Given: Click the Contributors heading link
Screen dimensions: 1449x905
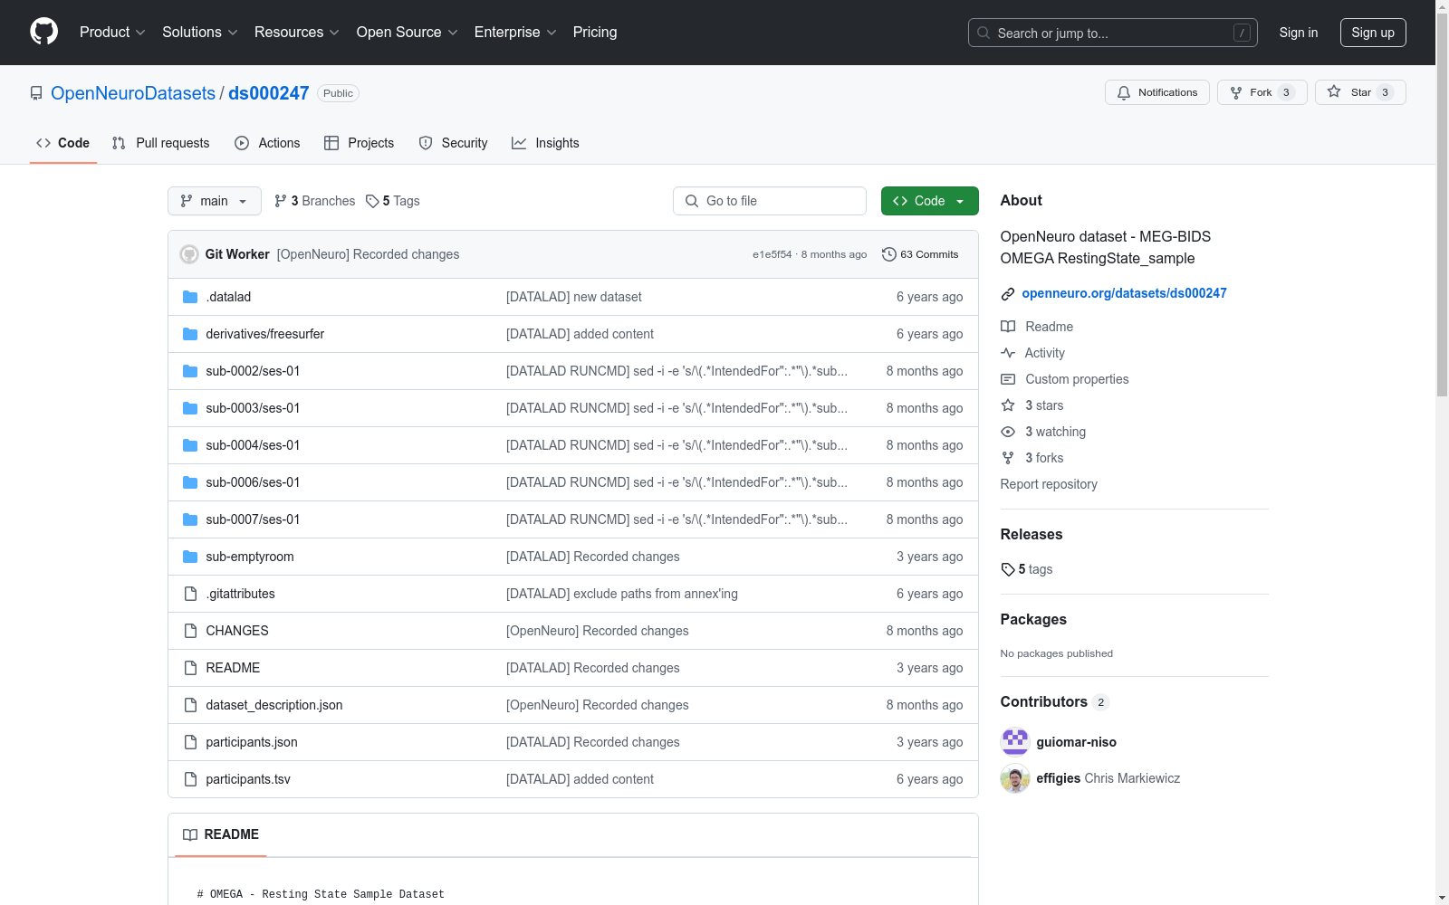Looking at the screenshot, I should (x=1044, y=701).
